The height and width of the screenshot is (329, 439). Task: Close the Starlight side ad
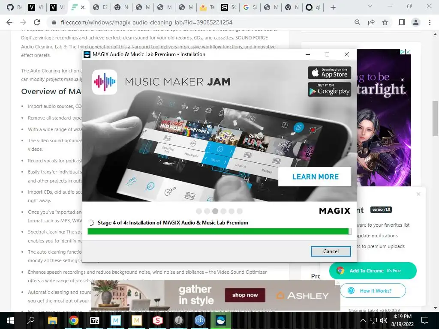(x=408, y=52)
